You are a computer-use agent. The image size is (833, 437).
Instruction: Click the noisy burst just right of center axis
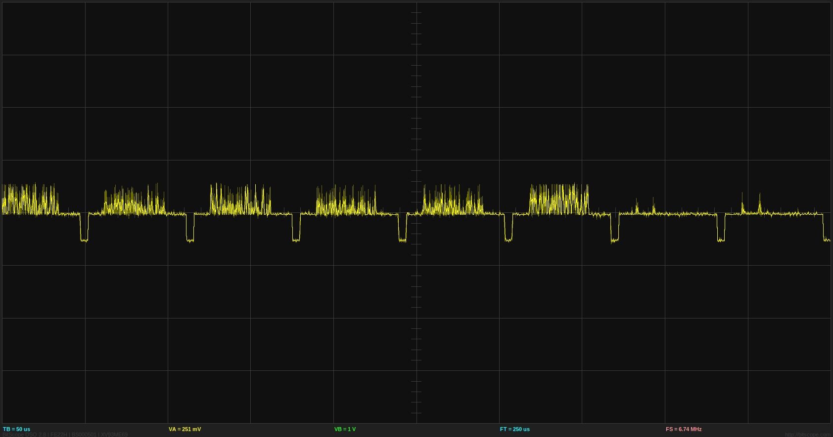coord(453,202)
